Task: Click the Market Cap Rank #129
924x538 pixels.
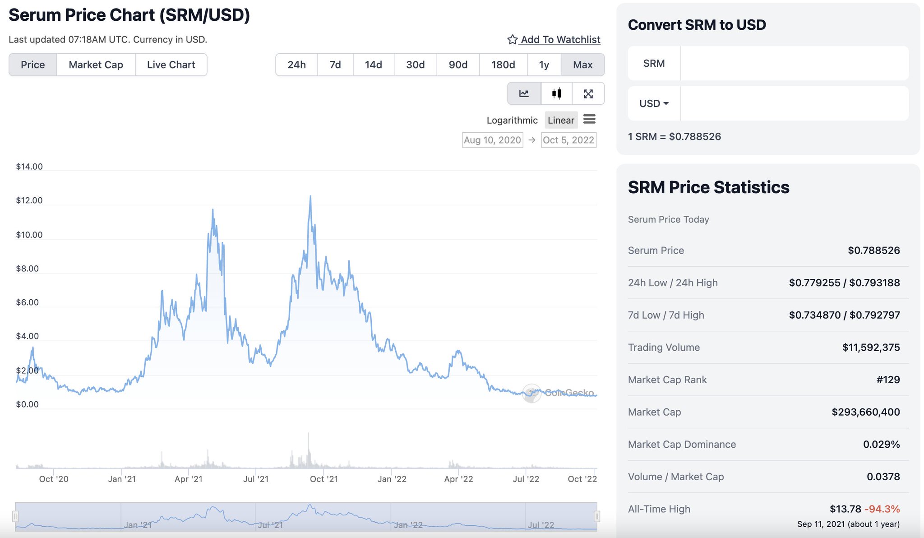Action: click(x=888, y=380)
